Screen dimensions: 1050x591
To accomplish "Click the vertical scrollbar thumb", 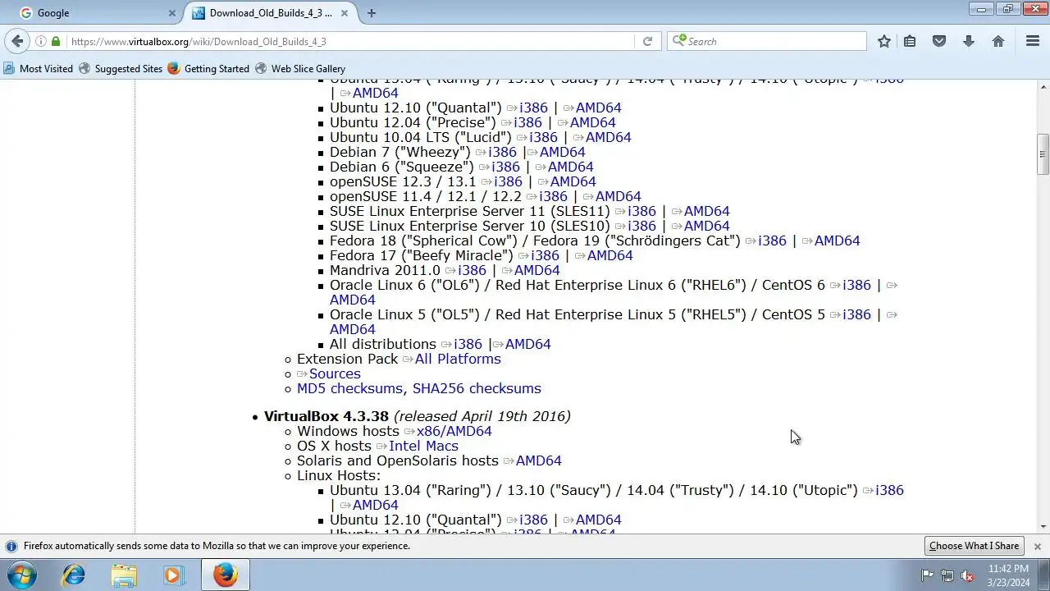I will pos(1043,153).
